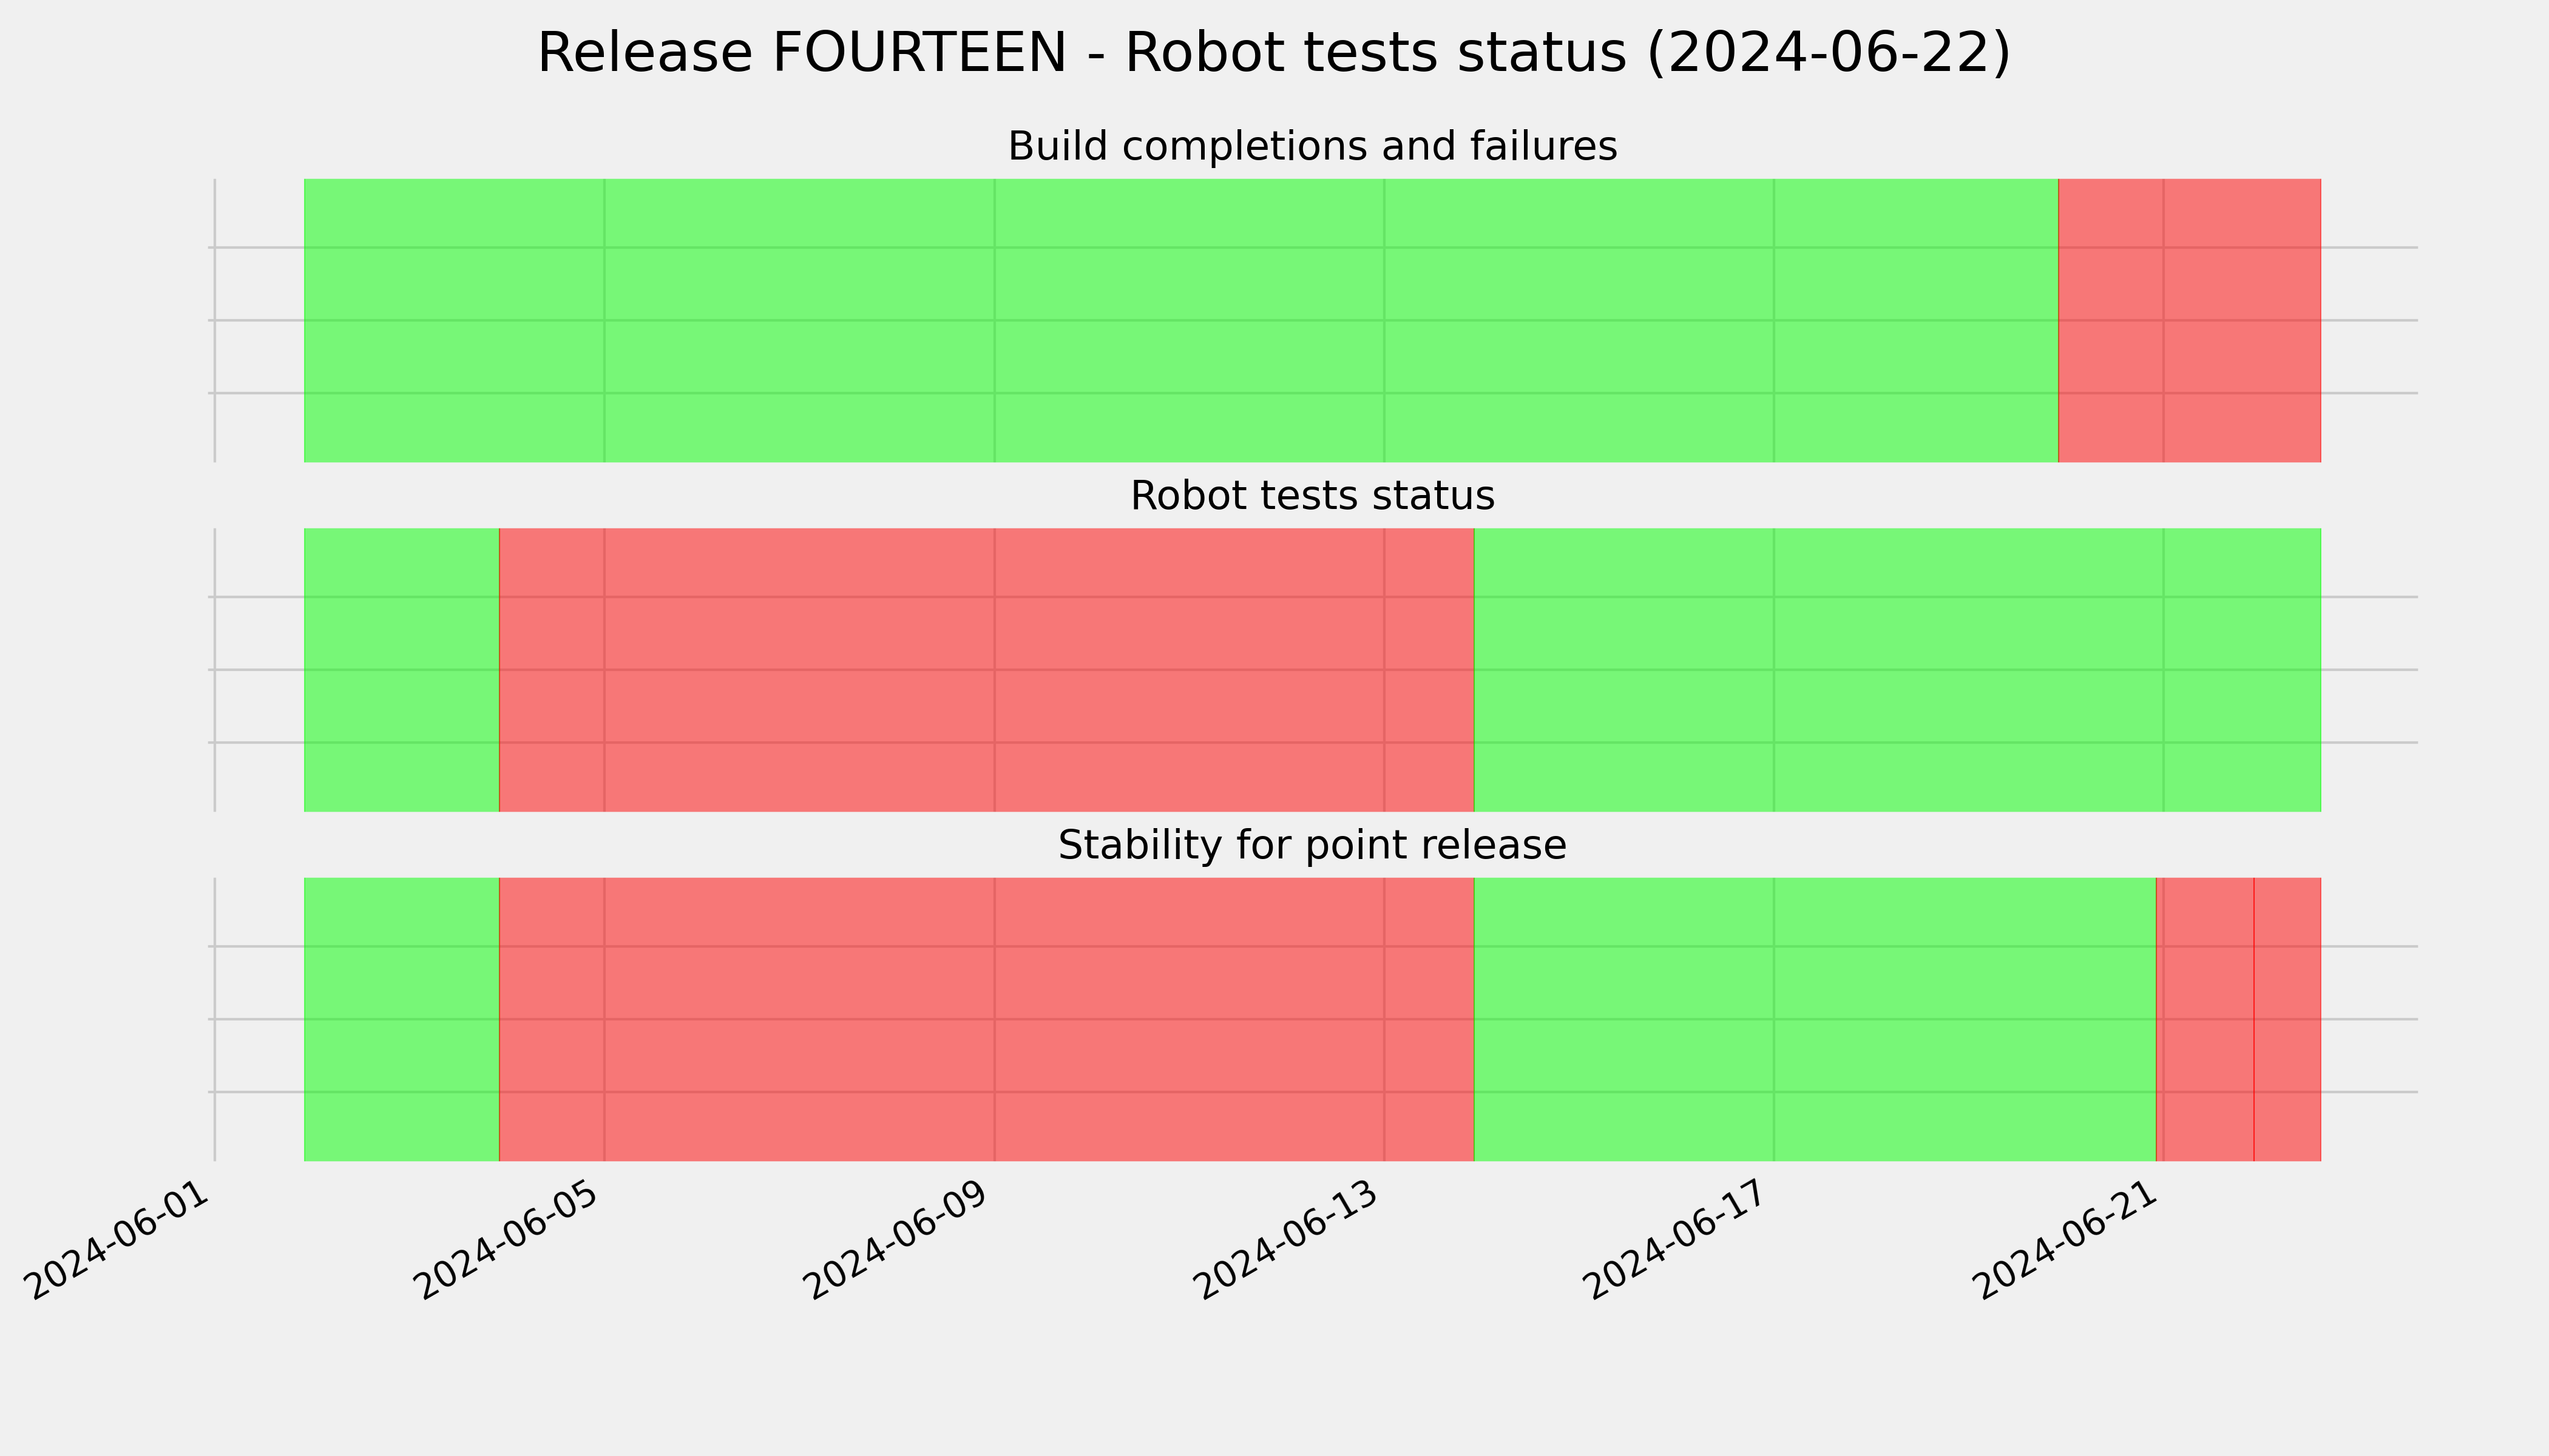This screenshot has width=2549, height=1456.
Task: Click the large red block in Stability chart
Action: click(x=986, y=1019)
